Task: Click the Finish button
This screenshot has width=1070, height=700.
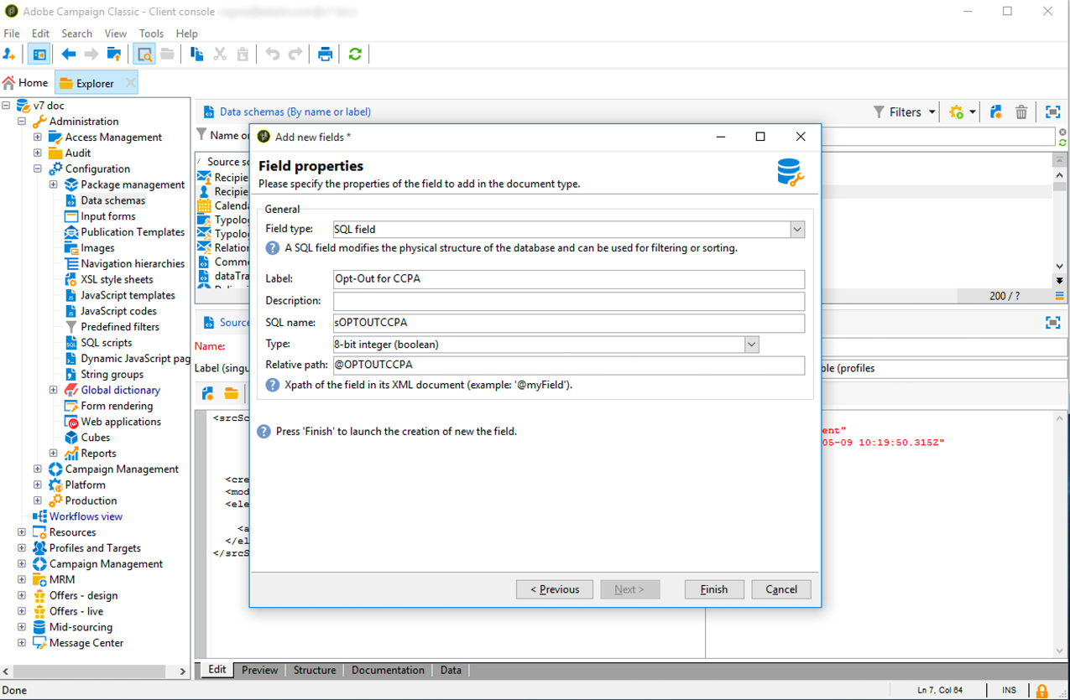Action: [x=714, y=589]
